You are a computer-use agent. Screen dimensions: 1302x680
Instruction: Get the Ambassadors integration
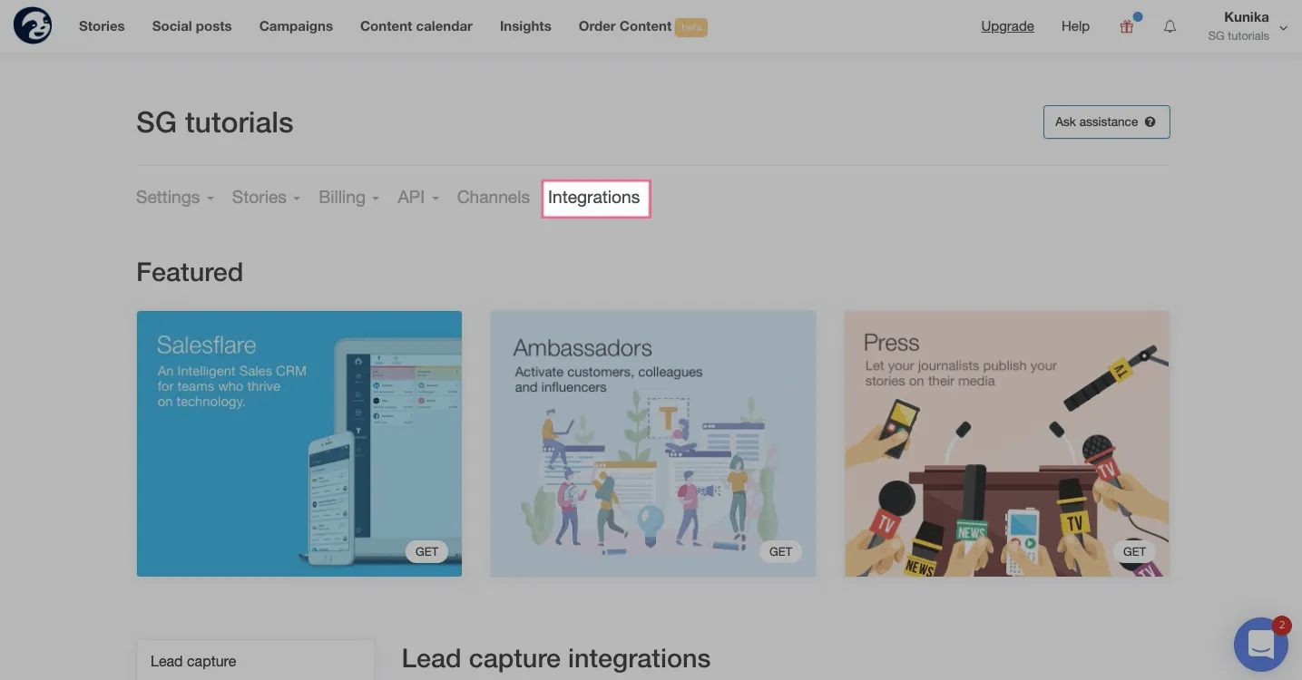click(x=780, y=551)
